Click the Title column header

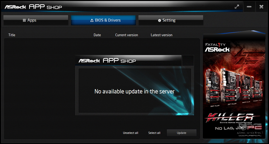pyautogui.click(x=12, y=35)
